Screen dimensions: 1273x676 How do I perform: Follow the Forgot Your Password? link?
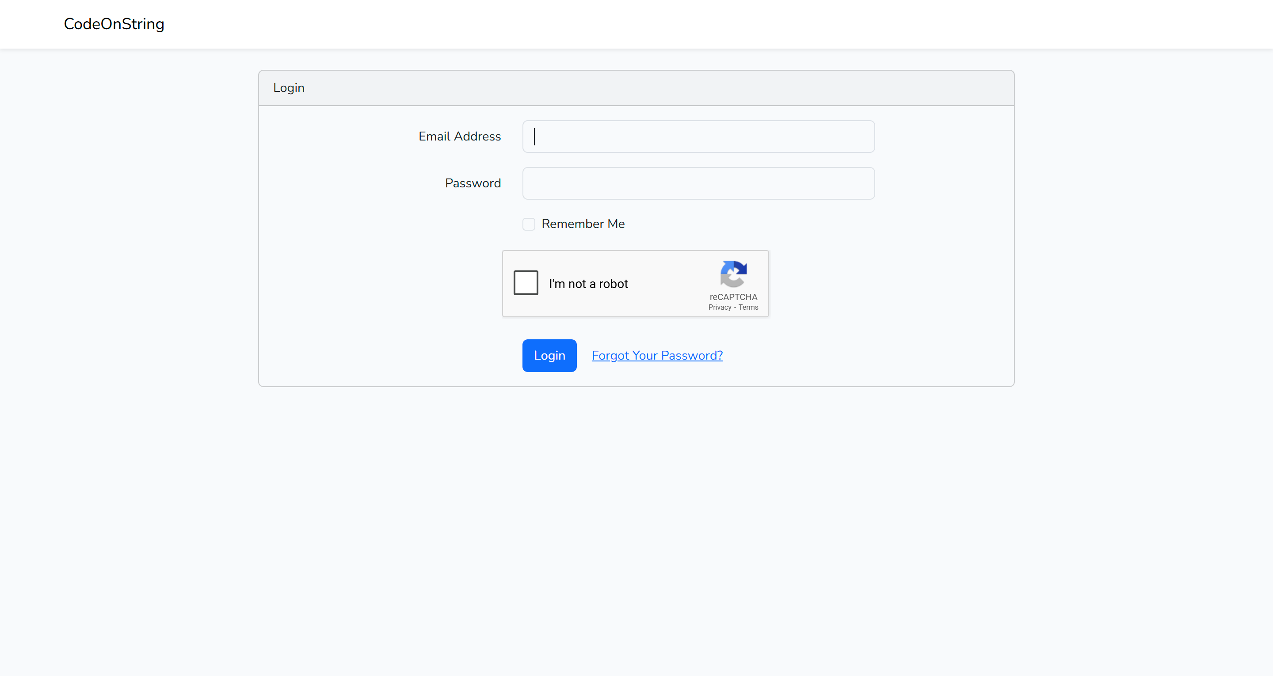click(x=657, y=355)
